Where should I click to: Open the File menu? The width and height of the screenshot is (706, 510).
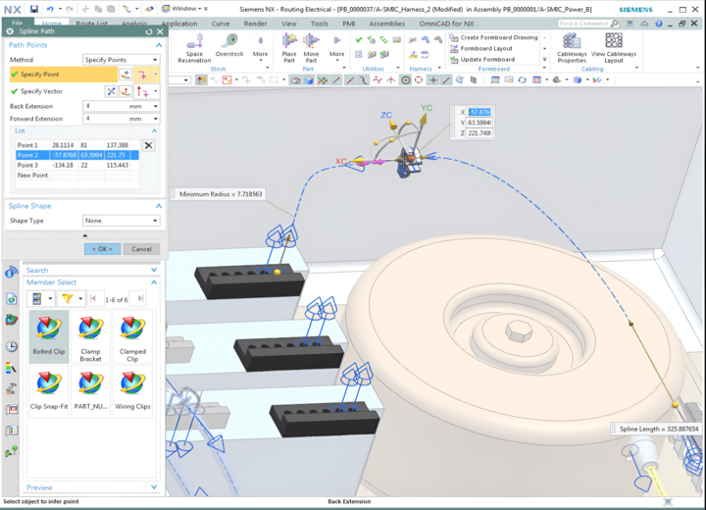click(x=17, y=23)
